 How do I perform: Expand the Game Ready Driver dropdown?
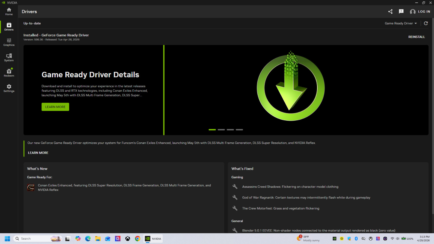pos(401,23)
